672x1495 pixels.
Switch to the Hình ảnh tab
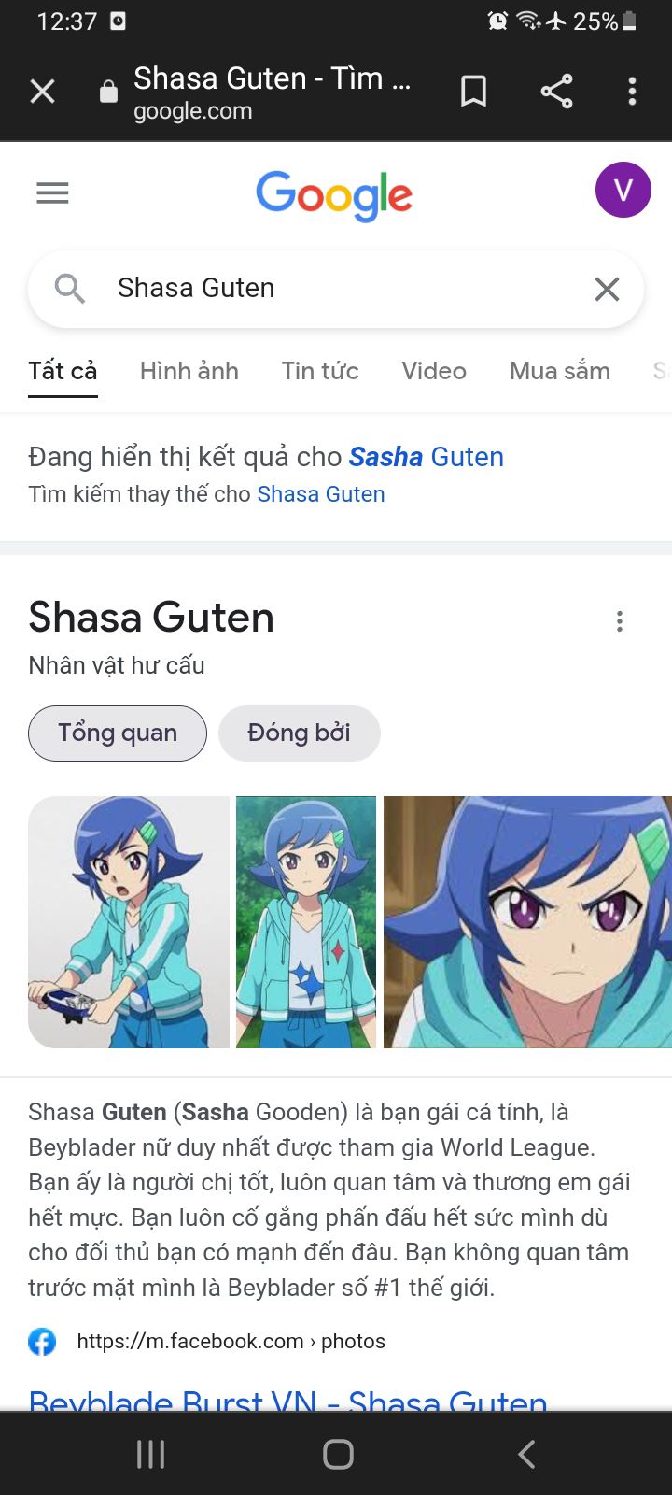coord(189,371)
